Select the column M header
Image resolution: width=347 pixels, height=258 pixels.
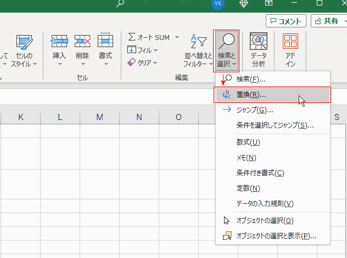point(99,117)
